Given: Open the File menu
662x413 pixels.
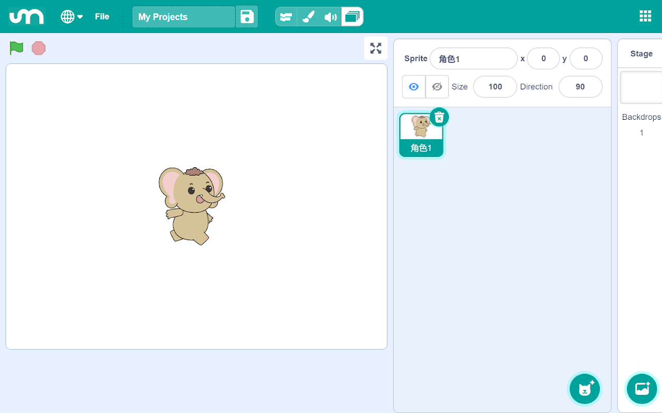Looking at the screenshot, I should (102, 17).
